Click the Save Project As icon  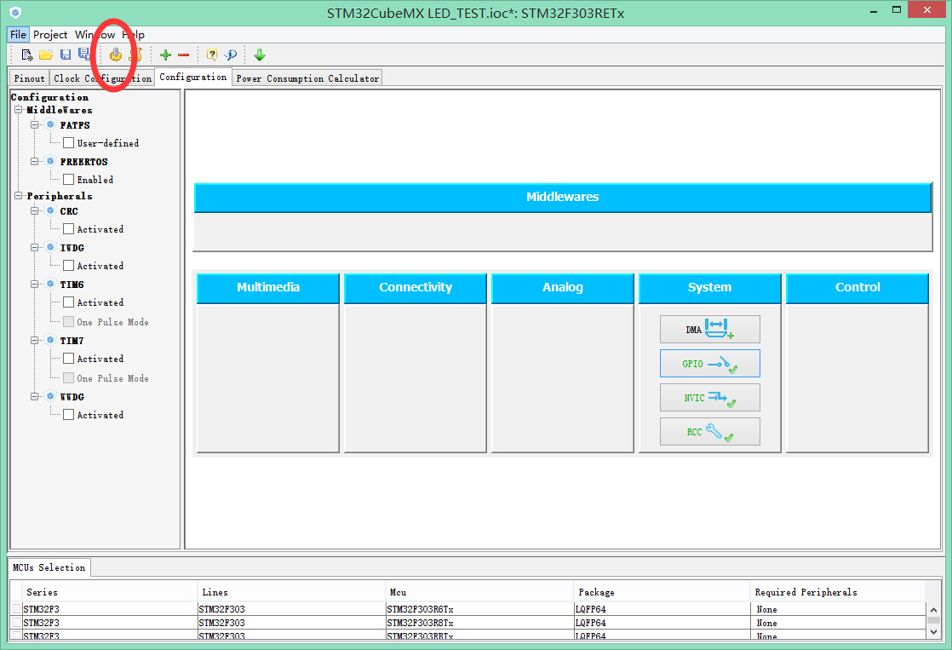tap(83, 55)
